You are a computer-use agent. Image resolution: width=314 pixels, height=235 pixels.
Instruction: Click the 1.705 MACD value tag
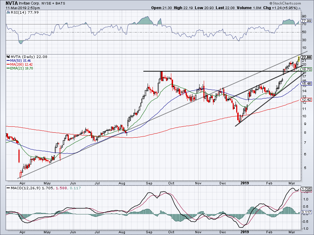click(x=306, y=189)
